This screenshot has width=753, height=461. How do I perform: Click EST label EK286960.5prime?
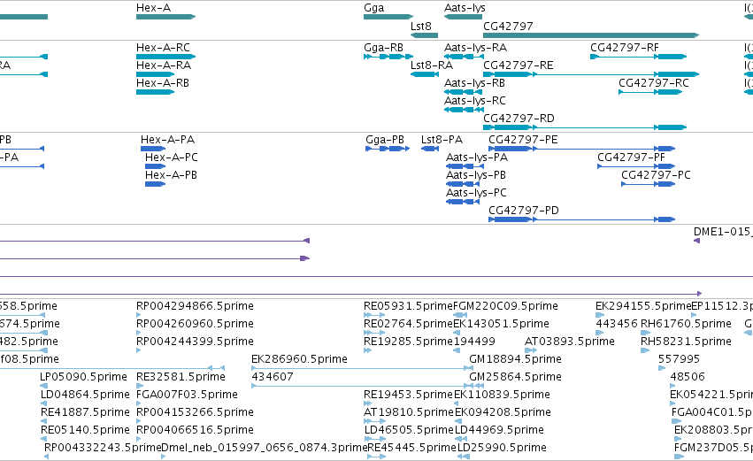[x=299, y=359]
